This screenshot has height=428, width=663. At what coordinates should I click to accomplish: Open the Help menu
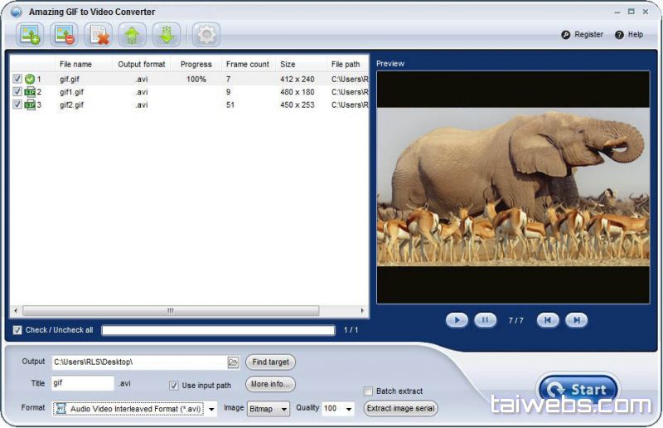[629, 35]
